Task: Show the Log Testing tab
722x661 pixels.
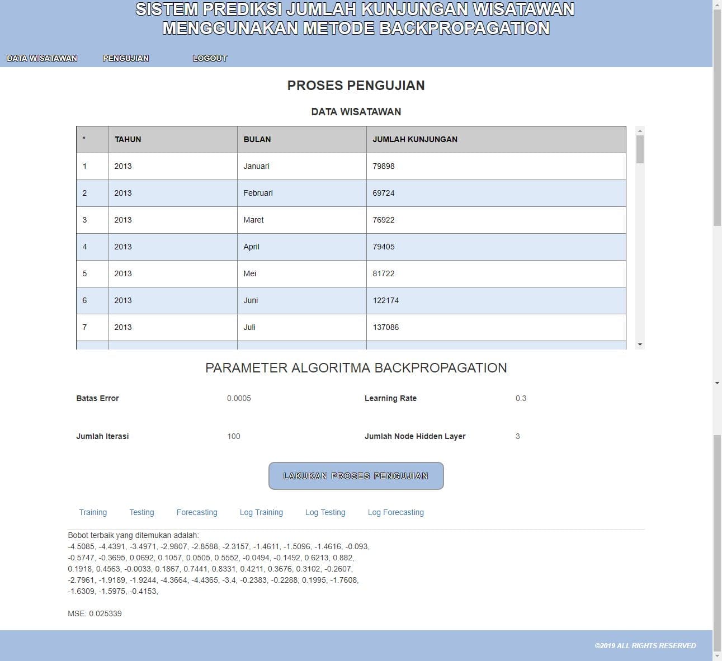Action: point(325,512)
